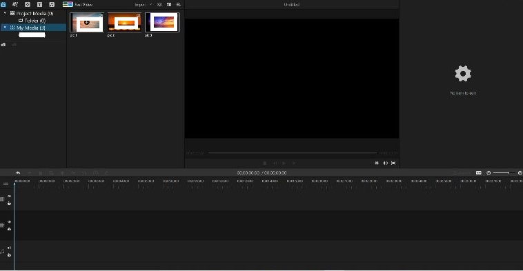
Task: Open the timeline track manager menu icon
Action: coord(6,183)
